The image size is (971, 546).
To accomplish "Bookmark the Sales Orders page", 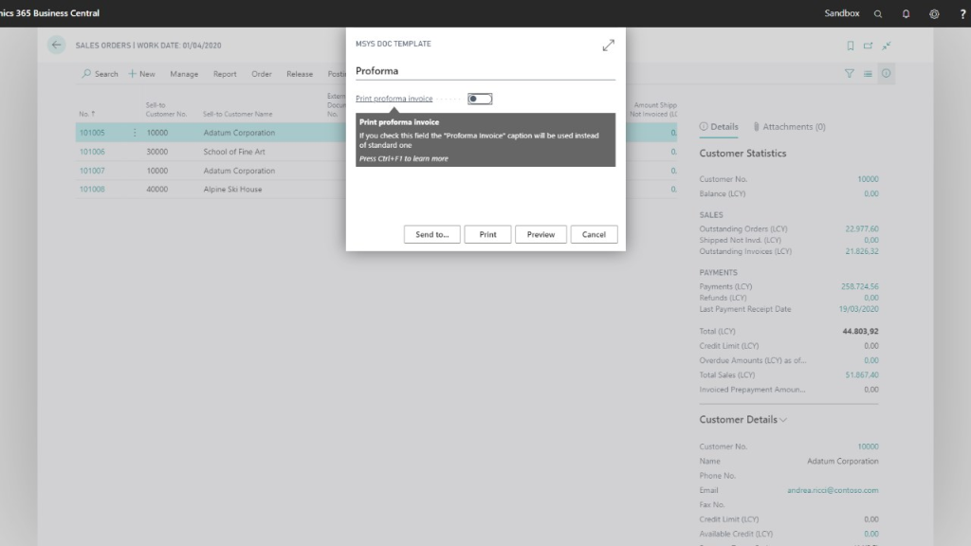I will point(851,45).
